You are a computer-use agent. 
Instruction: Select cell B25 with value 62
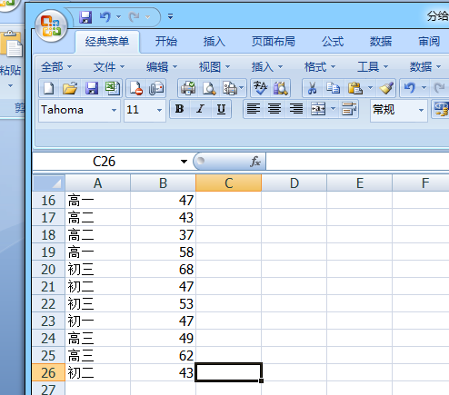[163, 355]
